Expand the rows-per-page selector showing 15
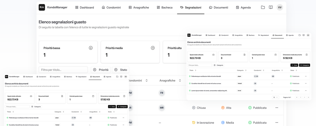Screen dimensions: 316x126 [275, 97]
